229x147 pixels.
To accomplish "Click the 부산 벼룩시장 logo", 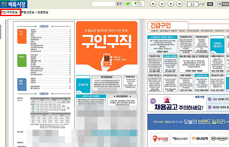I will coord(14,4).
